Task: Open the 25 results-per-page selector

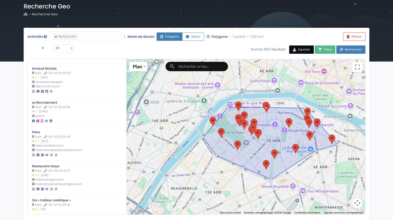Action: pos(64,48)
